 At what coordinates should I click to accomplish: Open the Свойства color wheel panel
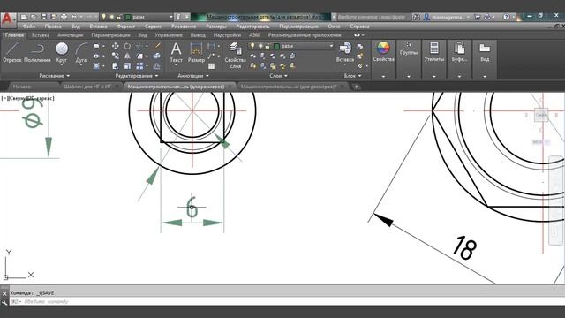[x=383, y=53]
